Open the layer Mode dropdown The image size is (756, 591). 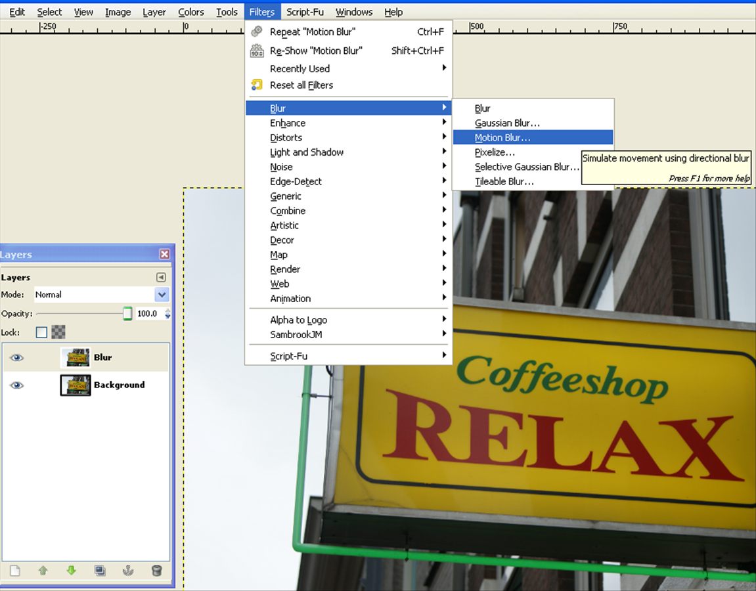pyautogui.click(x=101, y=295)
